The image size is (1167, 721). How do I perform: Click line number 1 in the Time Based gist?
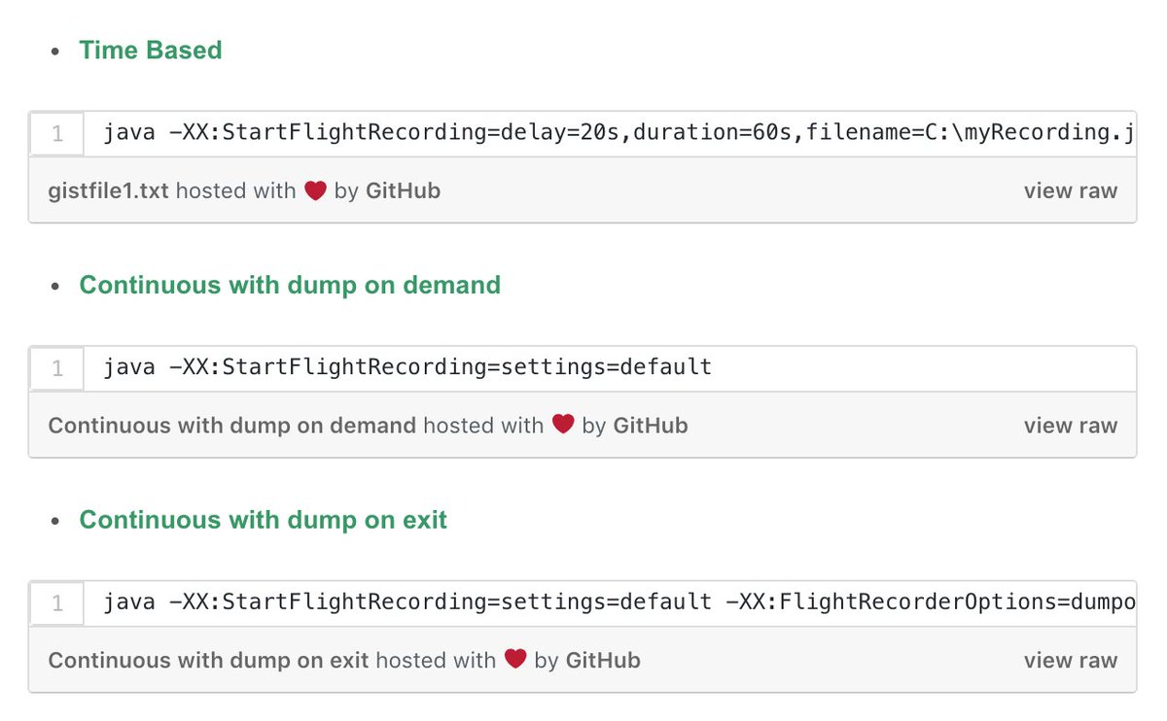(56, 133)
